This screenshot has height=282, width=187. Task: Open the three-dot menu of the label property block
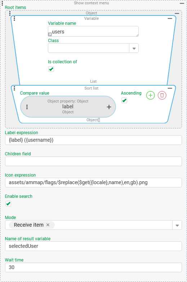(27, 107)
